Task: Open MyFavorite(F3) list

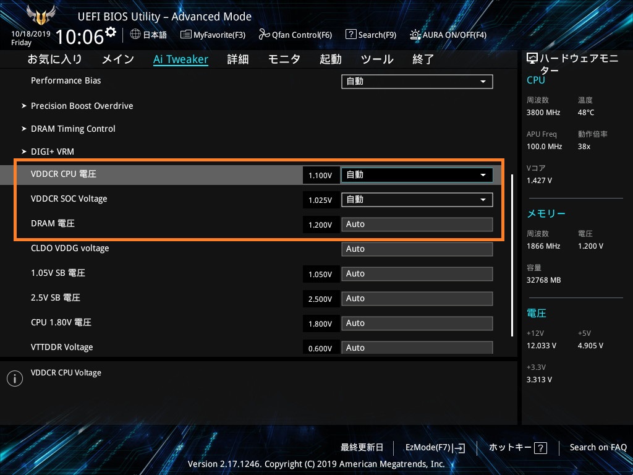Action: coord(213,35)
